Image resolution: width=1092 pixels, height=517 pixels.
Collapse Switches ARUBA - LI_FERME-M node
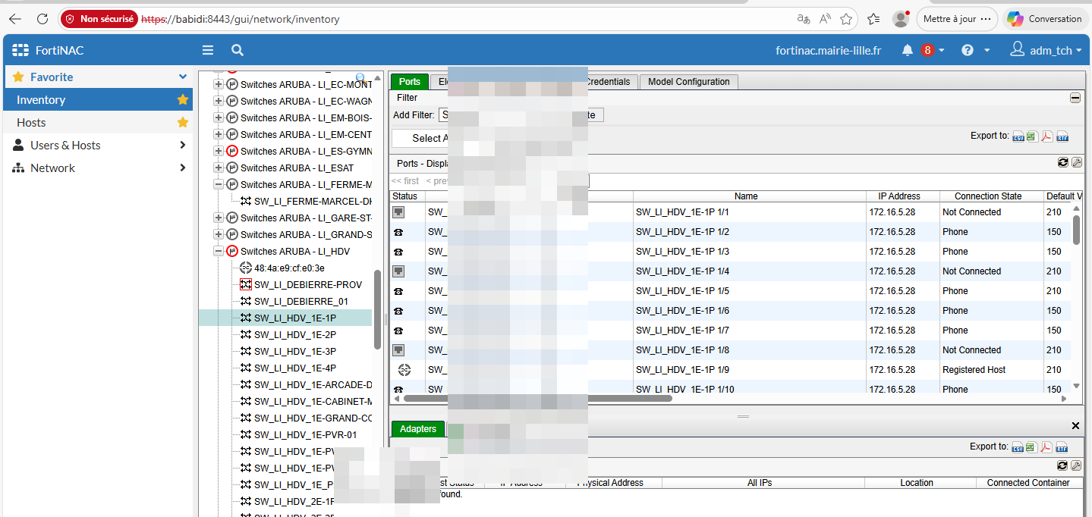(219, 184)
